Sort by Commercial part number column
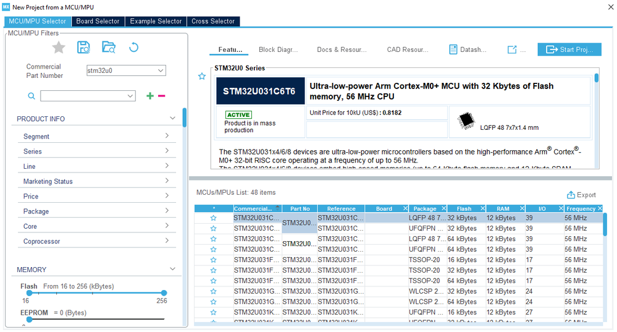This screenshot has height=332, width=617. click(x=257, y=208)
